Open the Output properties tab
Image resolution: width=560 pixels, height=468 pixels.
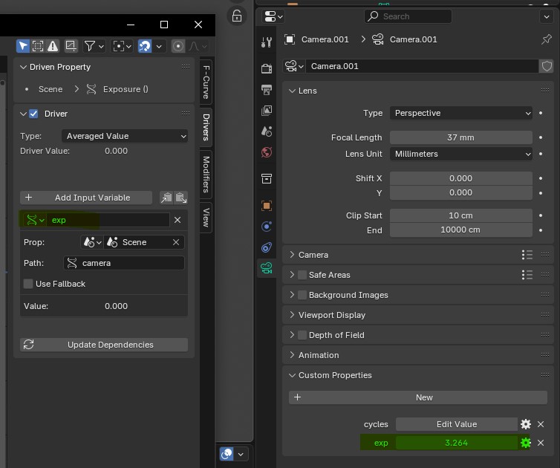(267, 89)
